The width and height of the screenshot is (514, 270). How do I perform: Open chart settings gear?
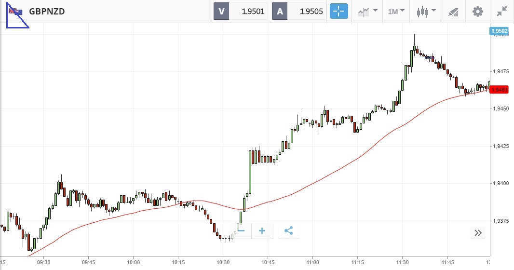(x=477, y=11)
